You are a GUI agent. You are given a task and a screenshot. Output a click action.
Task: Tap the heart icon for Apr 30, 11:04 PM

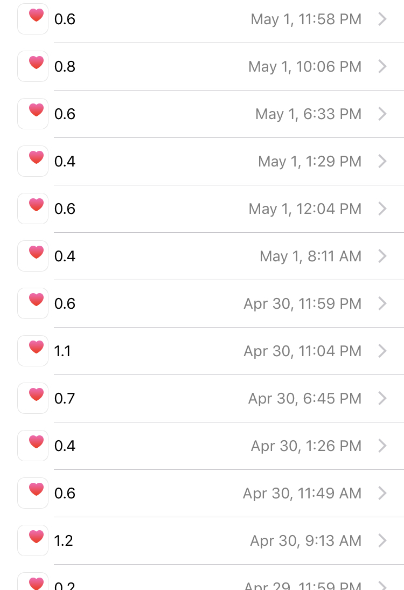tap(33, 351)
